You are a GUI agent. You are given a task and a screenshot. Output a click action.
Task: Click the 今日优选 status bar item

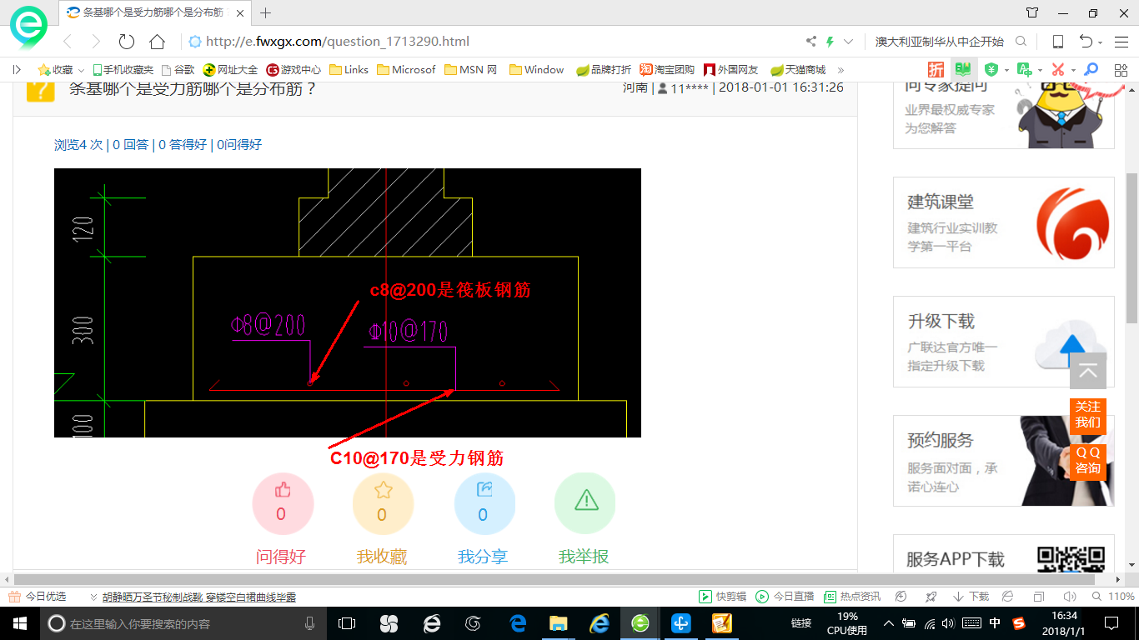[x=38, y=597]
